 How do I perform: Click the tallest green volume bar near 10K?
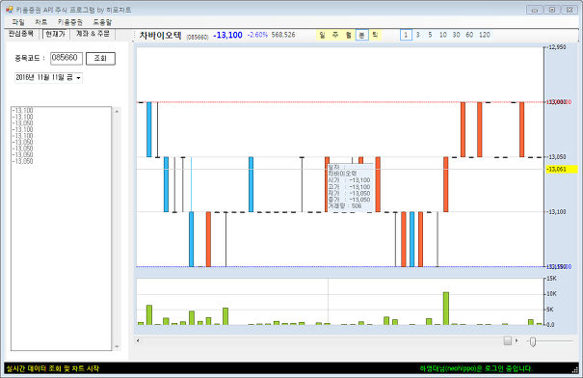(446, 309)
